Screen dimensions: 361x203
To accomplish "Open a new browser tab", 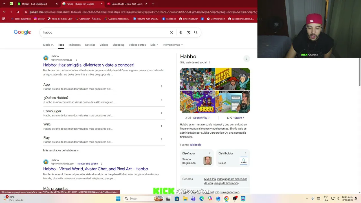I will (153, 4).
